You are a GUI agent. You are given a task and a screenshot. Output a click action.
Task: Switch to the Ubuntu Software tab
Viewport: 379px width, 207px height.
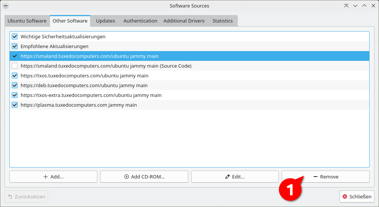click(27, 21)
